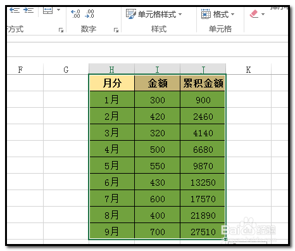Click the amount cell 430

(158, 182)
